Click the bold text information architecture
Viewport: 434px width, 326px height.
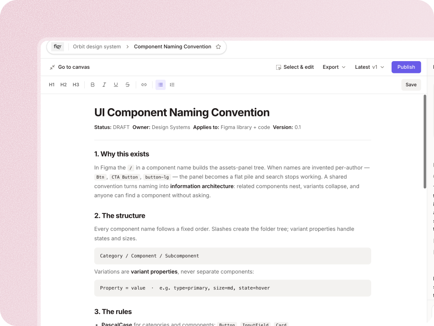(x=202, y=186)
